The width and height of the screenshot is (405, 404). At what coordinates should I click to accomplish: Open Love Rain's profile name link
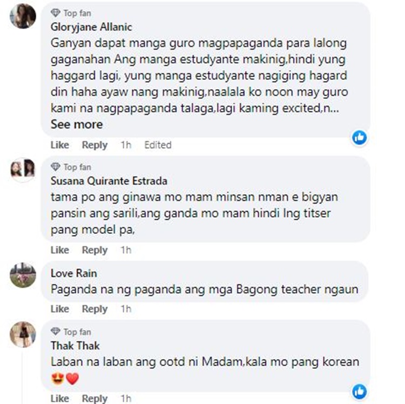click(x=74, y=273)
